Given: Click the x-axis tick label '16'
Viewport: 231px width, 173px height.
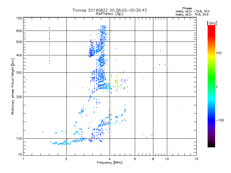Looking at the screenshot, I should [x=196, y=159].
